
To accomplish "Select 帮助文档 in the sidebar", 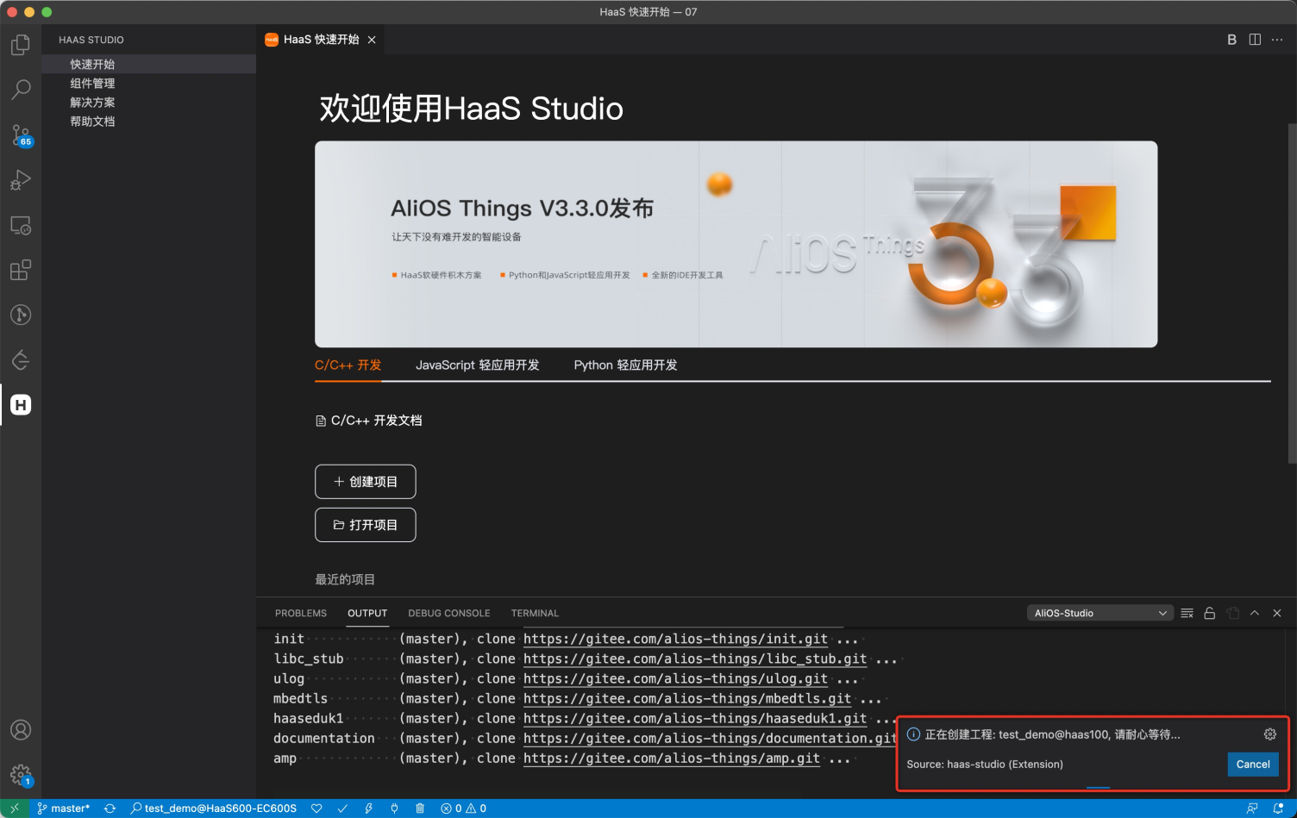I will pos(148,121).
